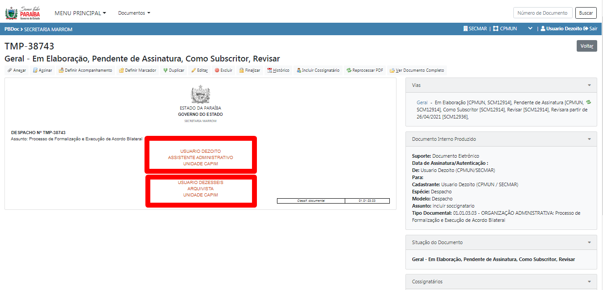Click the Assinar sign document button
This screenshot has height=290, width=603.
click(42, 70)
